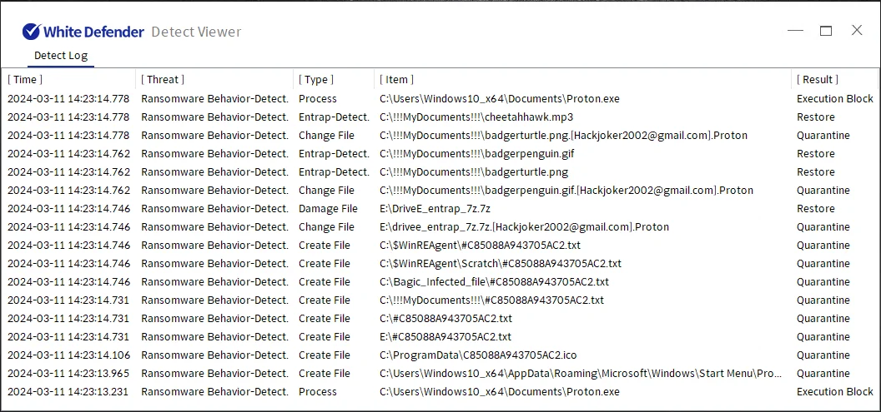Screen dimensions: 881x412
Task: Click the White Defender shield logo icon
Action: coord(32,32)
